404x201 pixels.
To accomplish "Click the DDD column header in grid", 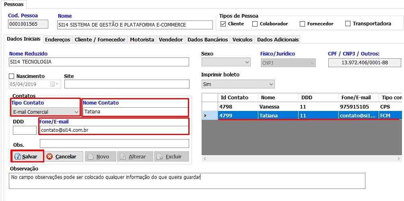I will pos(318,98).
